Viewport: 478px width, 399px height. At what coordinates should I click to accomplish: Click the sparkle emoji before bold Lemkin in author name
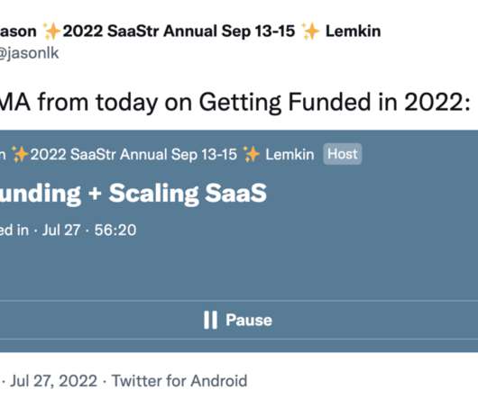(310, 32)
